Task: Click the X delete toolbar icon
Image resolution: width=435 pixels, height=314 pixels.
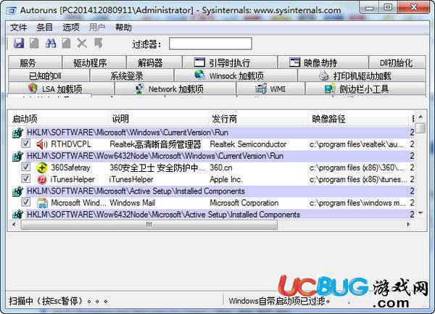Action: coord(82,44)
